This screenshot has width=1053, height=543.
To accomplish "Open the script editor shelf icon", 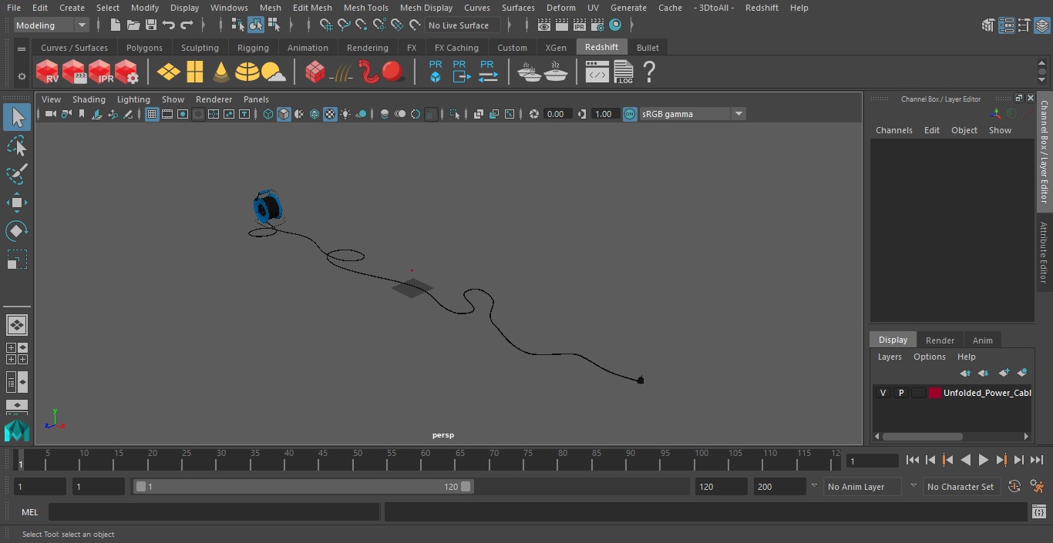I will click(597, 72).
